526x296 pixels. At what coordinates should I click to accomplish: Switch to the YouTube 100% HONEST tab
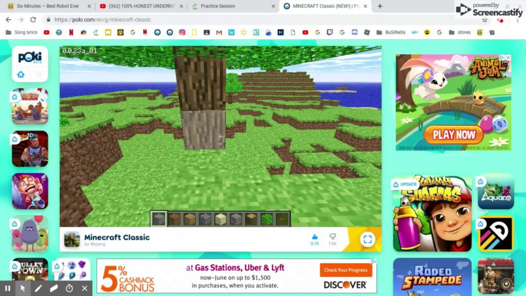(142, 6)
